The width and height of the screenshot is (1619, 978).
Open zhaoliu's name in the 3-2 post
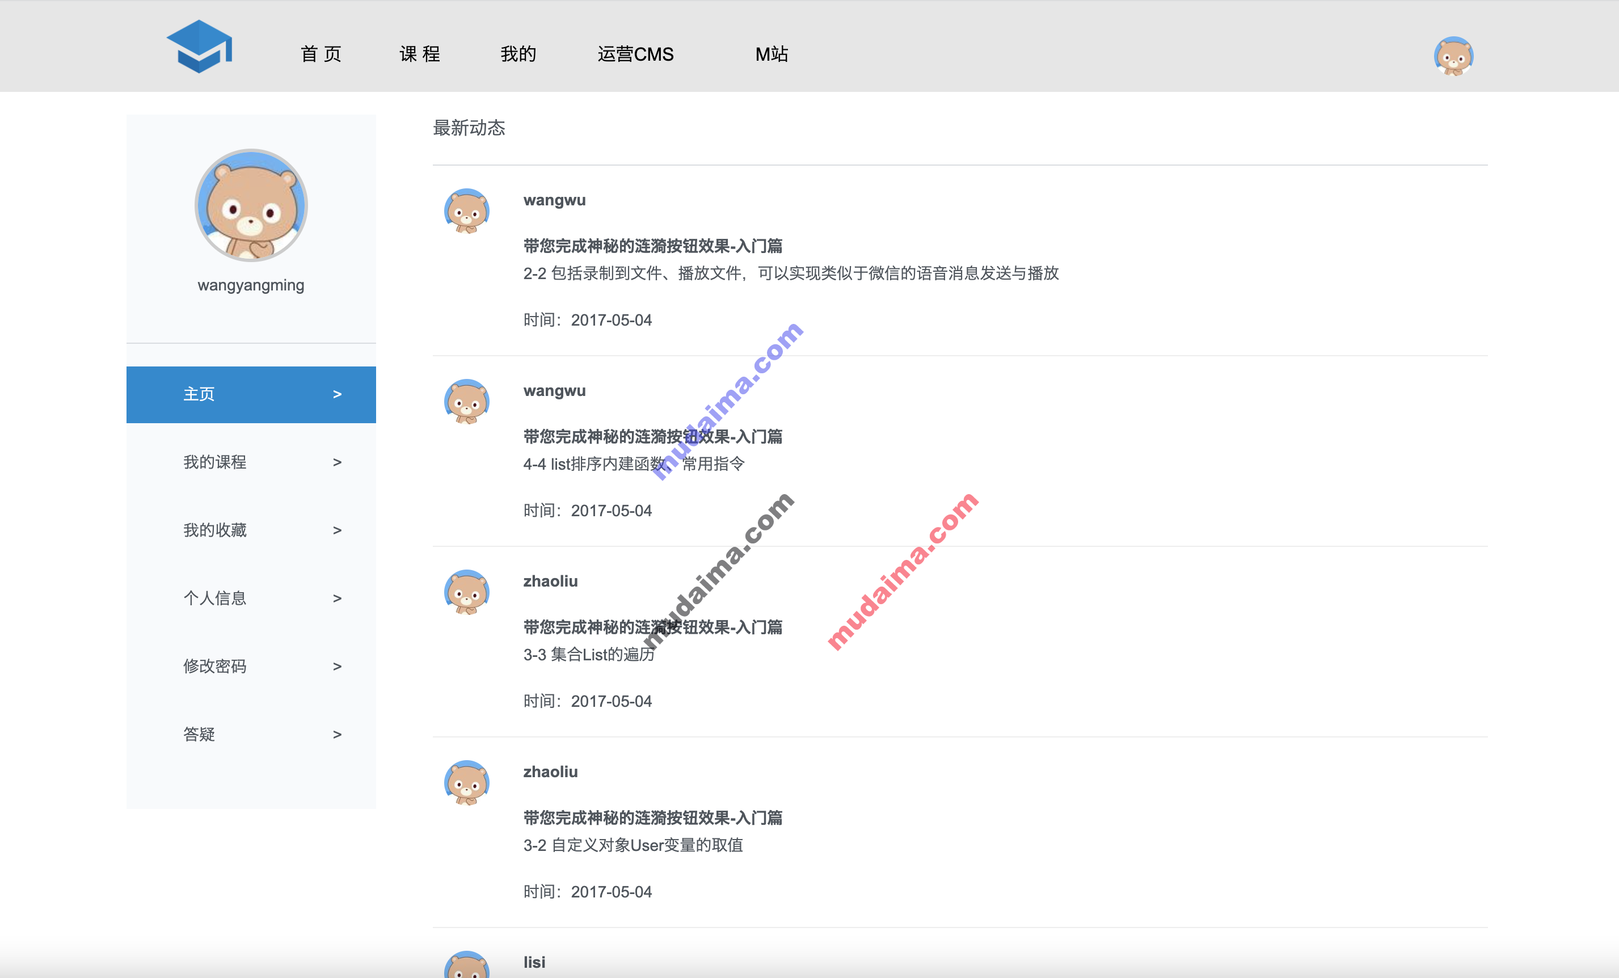click(551, 772)
